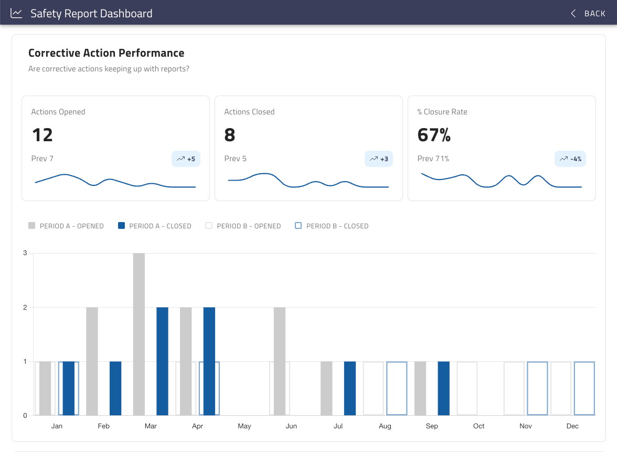Viewport: 617px width, 452px height.
Task: Click the Actions Closed value 8
Action: click(230, 135)
